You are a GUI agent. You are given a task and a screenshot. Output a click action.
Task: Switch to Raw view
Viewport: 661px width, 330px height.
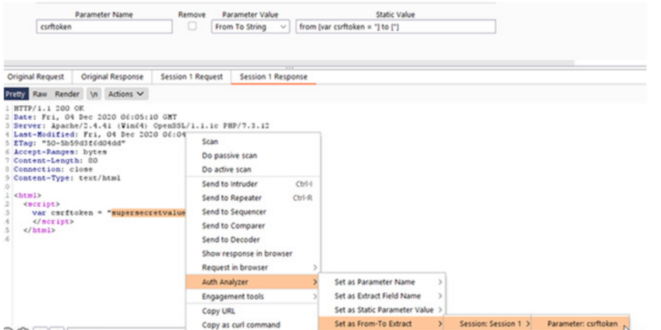[40, 94]
